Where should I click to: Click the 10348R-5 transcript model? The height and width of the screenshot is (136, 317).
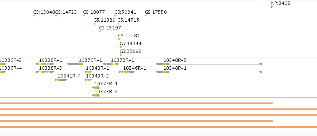[x=209, y=64]
